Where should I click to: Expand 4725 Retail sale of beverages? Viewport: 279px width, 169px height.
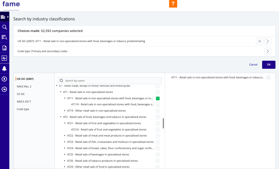[65, 154]
